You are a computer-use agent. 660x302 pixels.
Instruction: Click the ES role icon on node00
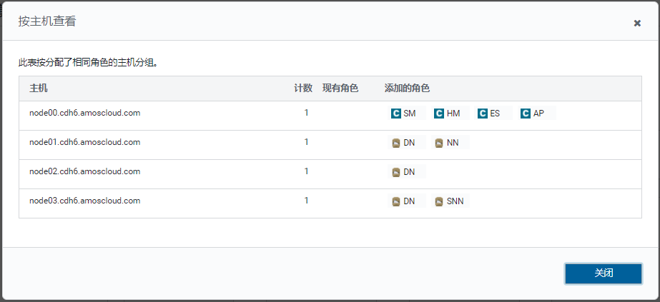(x=483, y=114)
